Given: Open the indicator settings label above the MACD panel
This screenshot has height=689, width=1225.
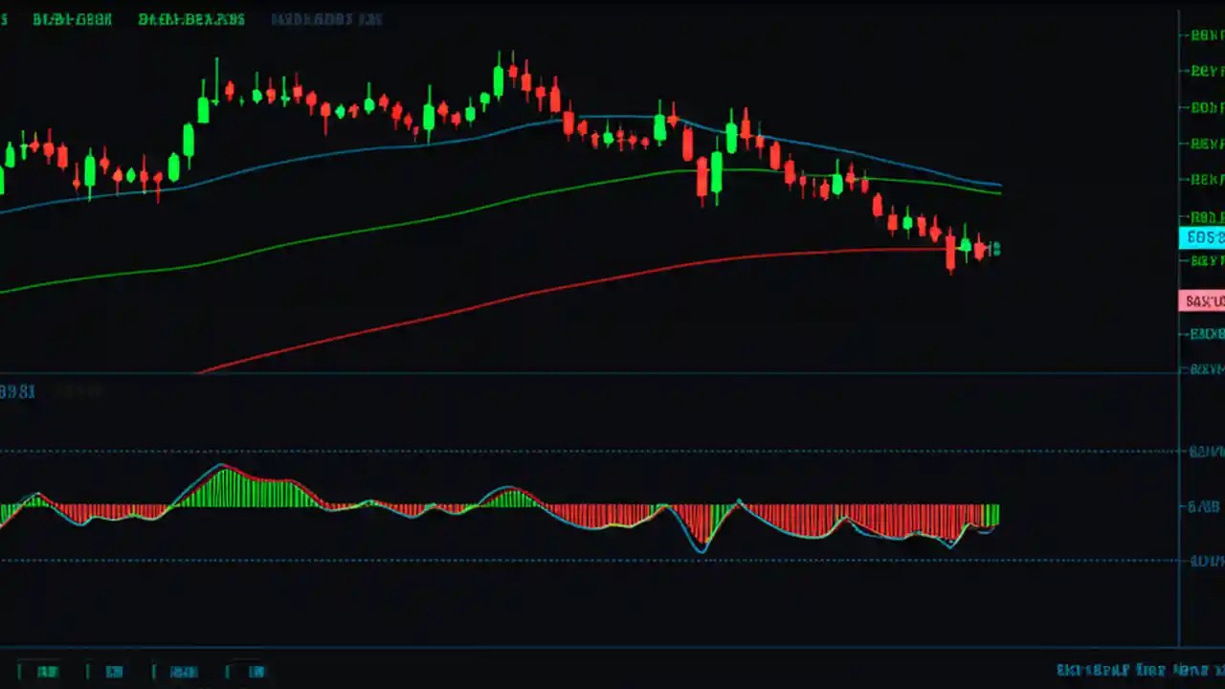Looking at the screenshot, I should click(17, 390).
